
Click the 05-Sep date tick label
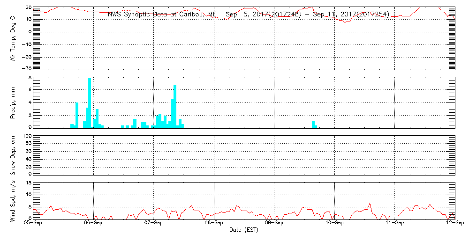[x=33, y=223]
